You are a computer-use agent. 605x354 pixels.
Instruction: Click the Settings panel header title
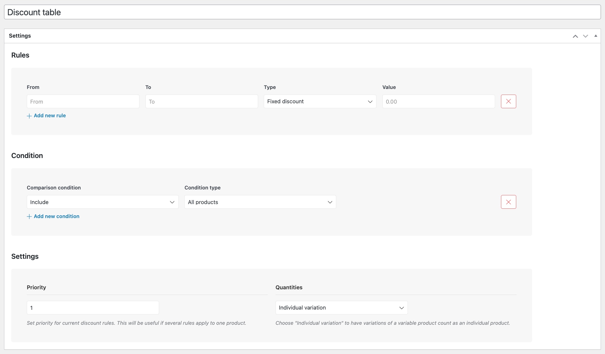[x=20, y=36]
